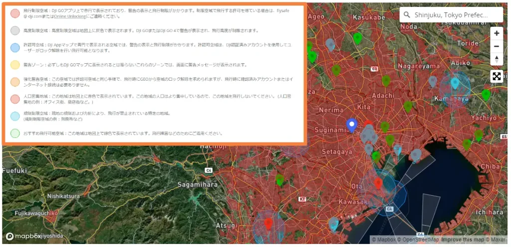Toggle fullscreen map view

click(496, 76)
